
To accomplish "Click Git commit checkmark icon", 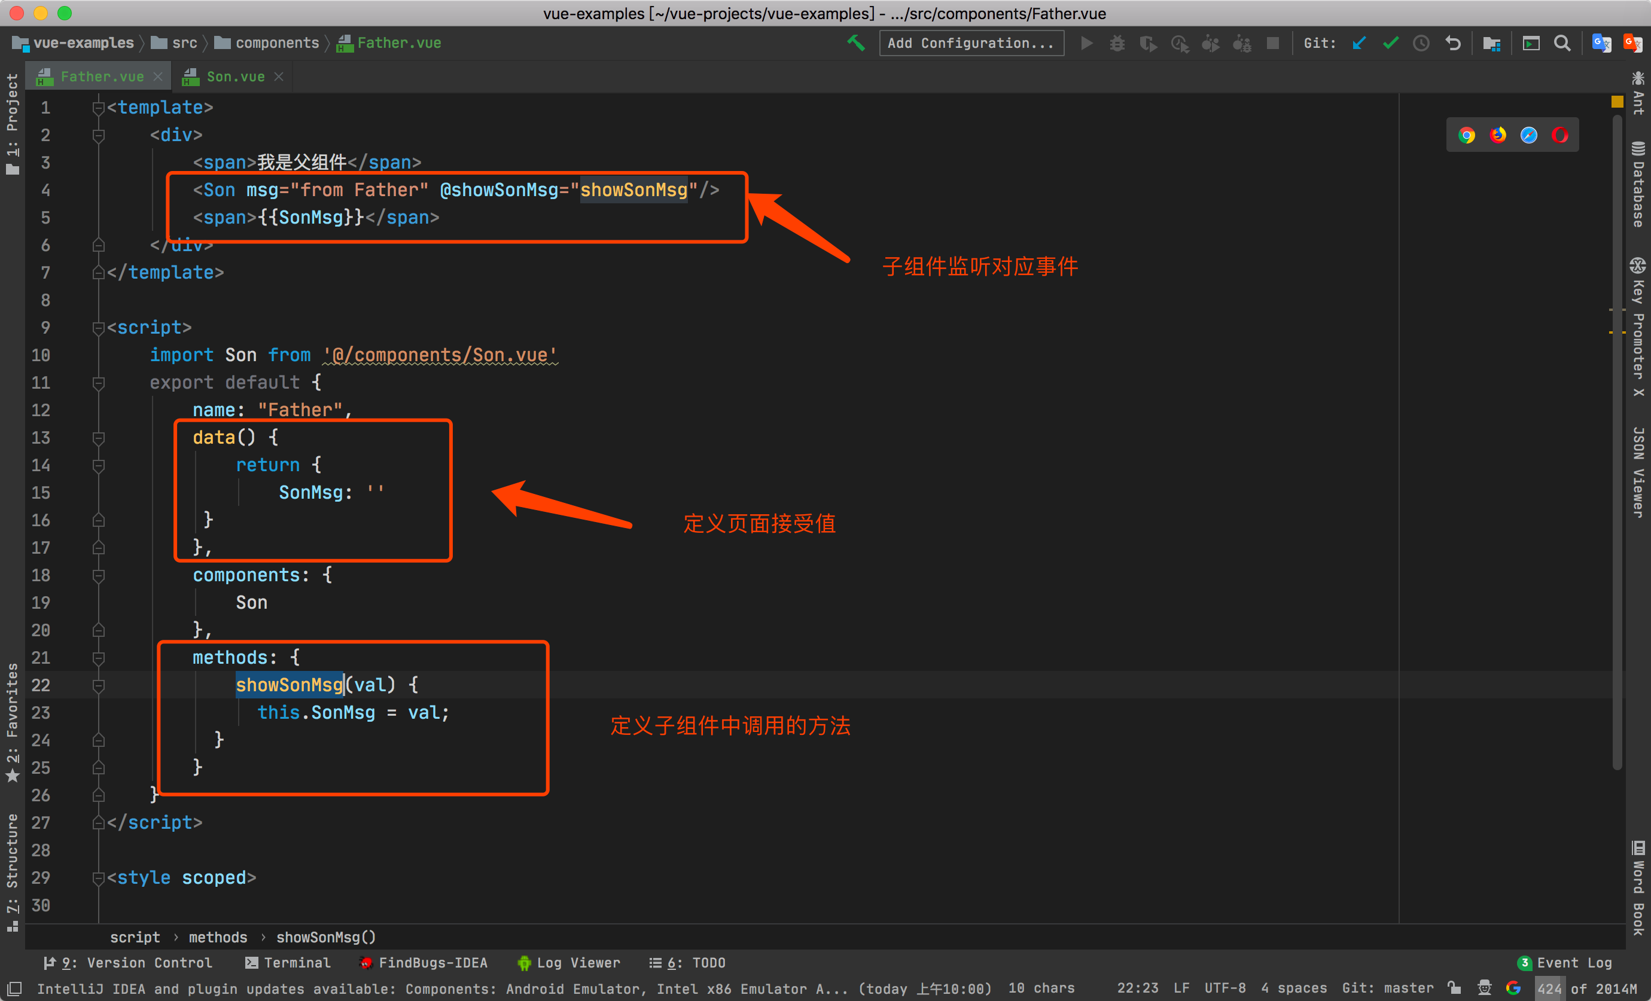I will pos(1390,43).
